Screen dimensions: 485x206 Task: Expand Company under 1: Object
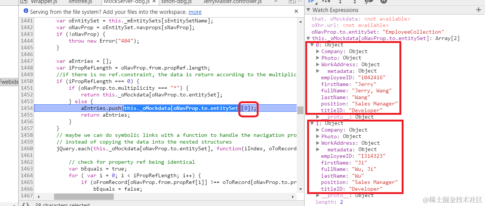coord(318,130)
